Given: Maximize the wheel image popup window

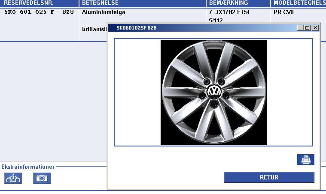Looking at the screenshot, I should pos(308,28).
